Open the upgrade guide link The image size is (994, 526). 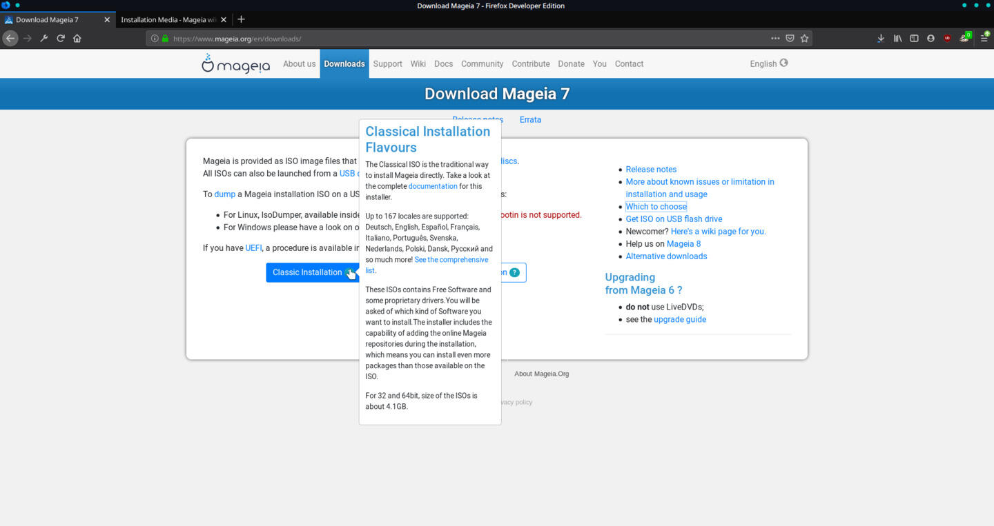point(680,319)
